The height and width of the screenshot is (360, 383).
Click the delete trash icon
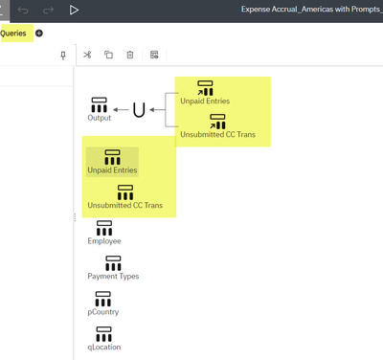pos(130,55)
